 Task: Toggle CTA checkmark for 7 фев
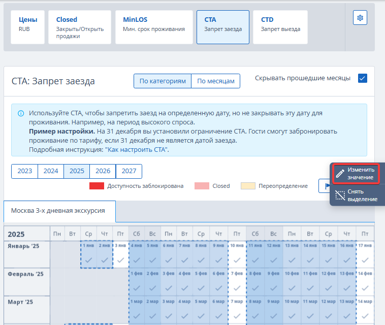click(237, 288)
